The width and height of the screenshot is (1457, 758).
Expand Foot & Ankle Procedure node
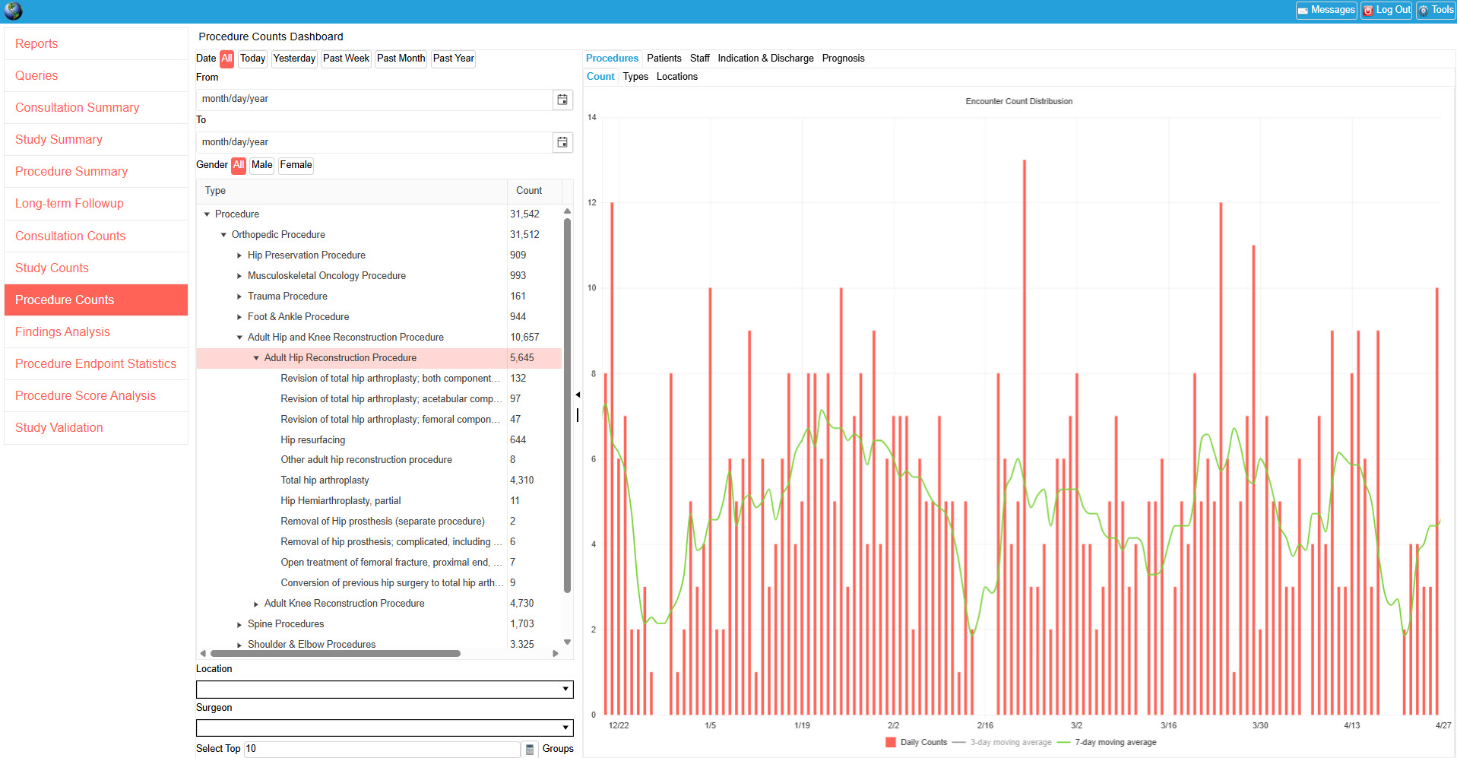(239, 317)
